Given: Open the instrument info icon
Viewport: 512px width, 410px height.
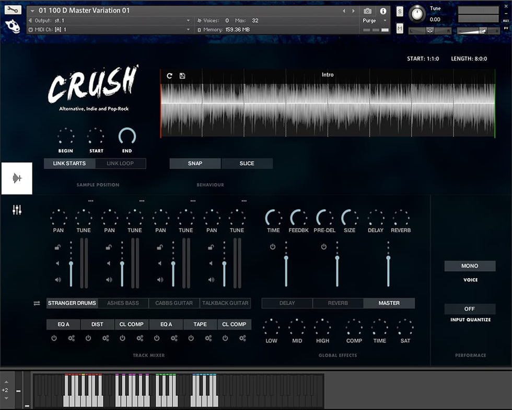Looking at the screenshot, I should pos(383,11).
